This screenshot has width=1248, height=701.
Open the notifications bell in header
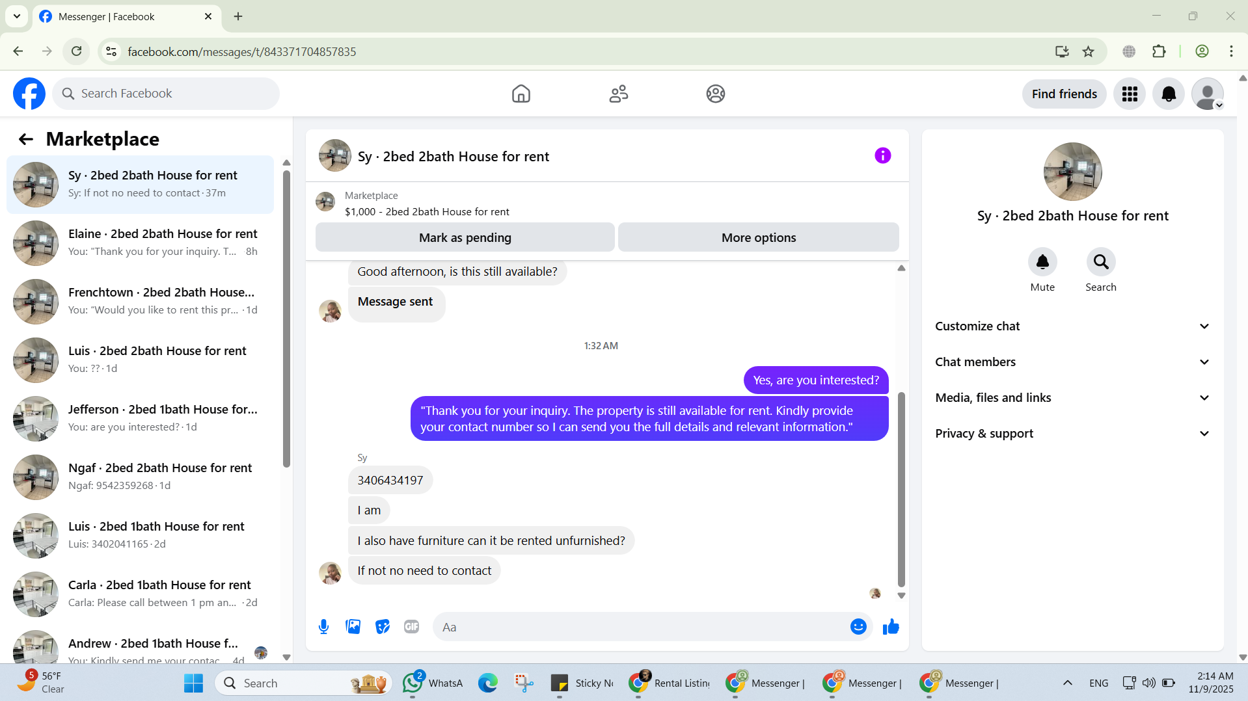[1169, 94]
